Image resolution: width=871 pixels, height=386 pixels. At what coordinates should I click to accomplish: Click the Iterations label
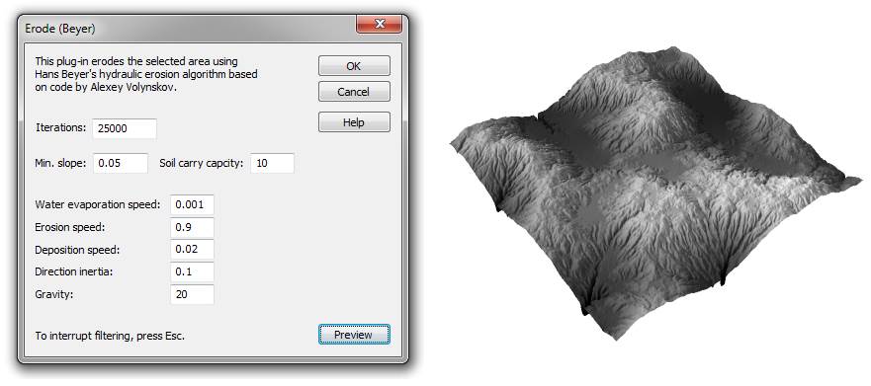60,128
